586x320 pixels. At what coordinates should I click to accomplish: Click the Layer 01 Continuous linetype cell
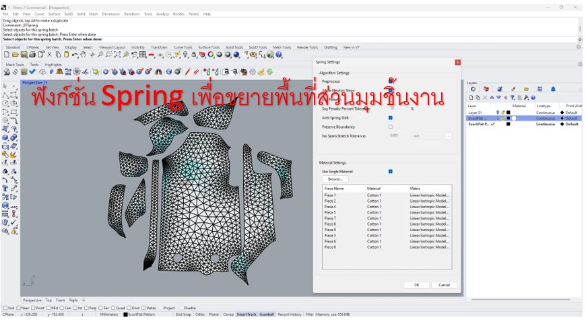[x=546, y=113]
